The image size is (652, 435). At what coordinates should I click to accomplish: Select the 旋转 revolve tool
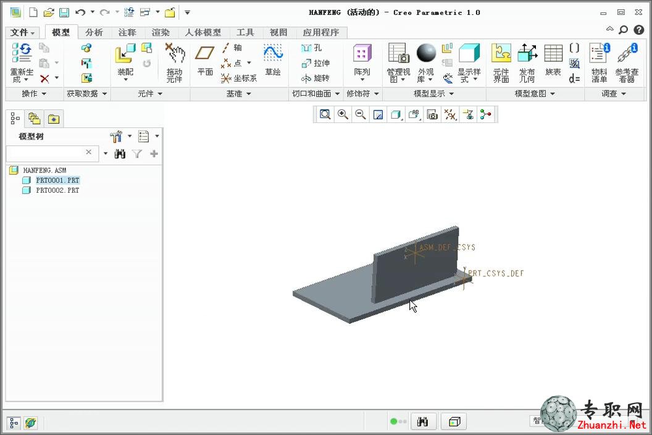(315, 78)
